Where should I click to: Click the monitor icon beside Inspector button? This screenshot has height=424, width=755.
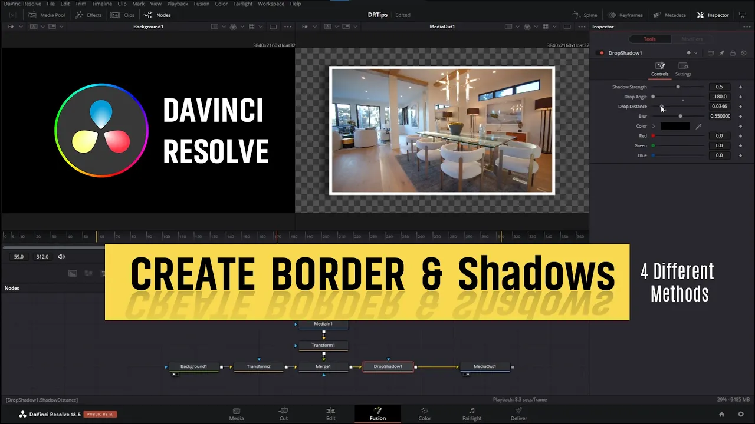tap(743, 15)
